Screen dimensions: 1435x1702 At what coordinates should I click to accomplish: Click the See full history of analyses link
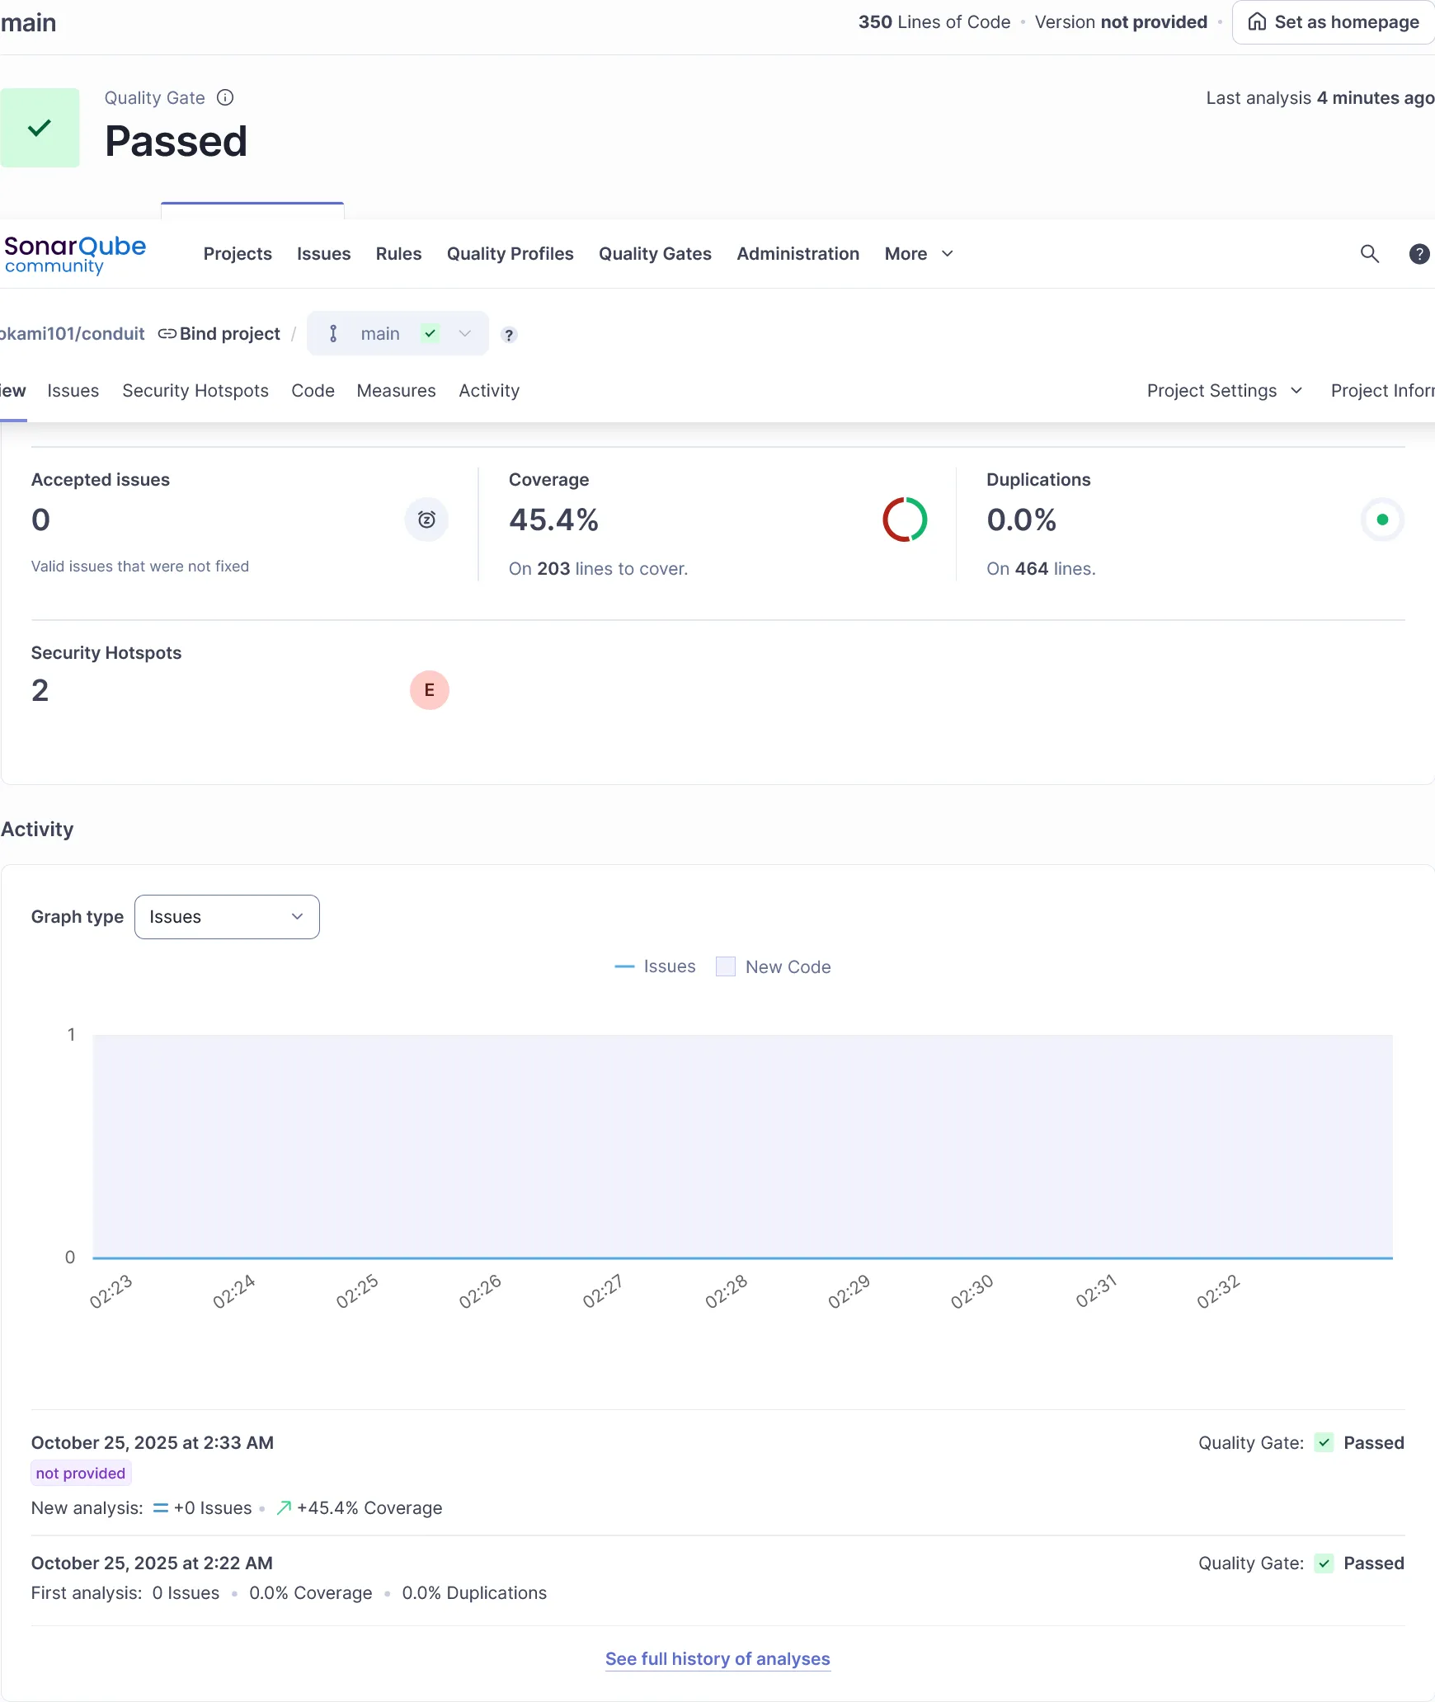(717, 1658)
